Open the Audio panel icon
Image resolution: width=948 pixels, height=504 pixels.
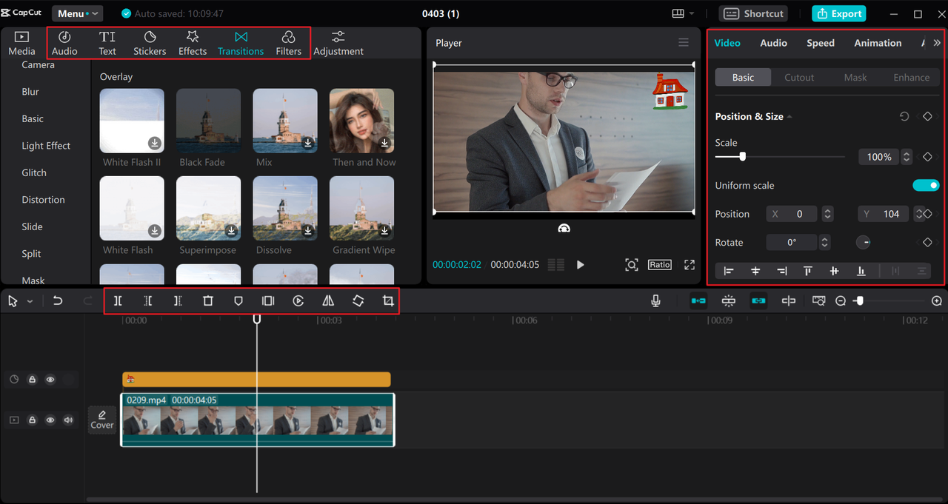coord(64,43)
